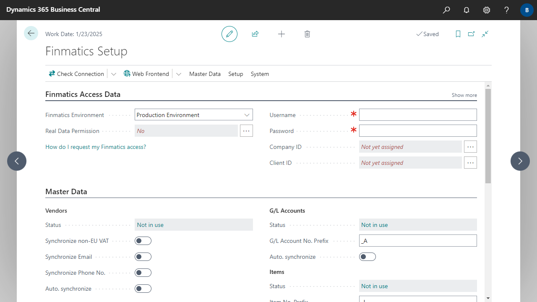Toggle G/L Accounts Auto. synchronize switch

point(368,257)
